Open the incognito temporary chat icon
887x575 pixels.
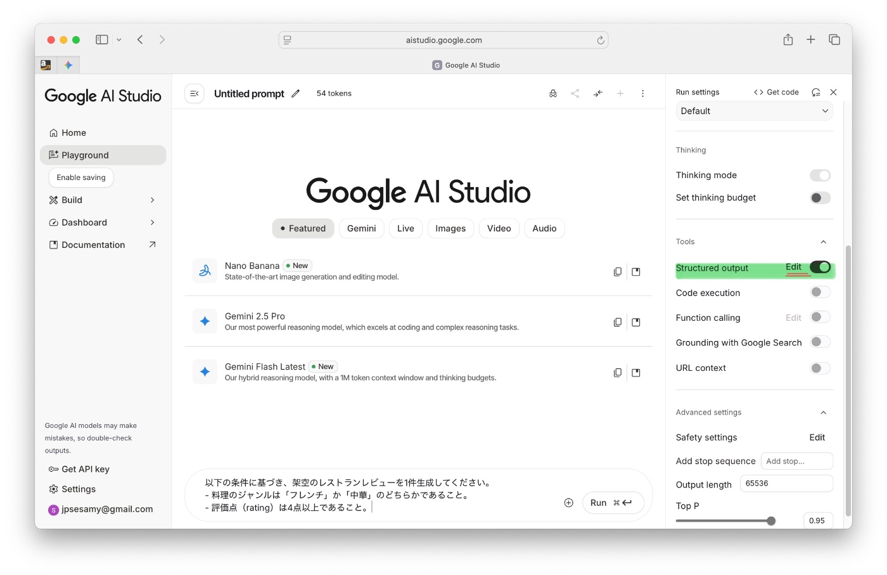pyautogui.click(x=553, y=93)
